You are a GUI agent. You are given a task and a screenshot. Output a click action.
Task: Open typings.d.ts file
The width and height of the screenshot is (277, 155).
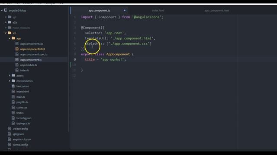[x=23, y=124]
